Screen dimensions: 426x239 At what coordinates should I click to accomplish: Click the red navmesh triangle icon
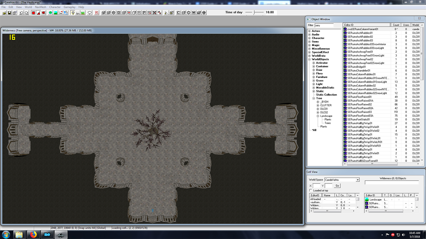97,13
